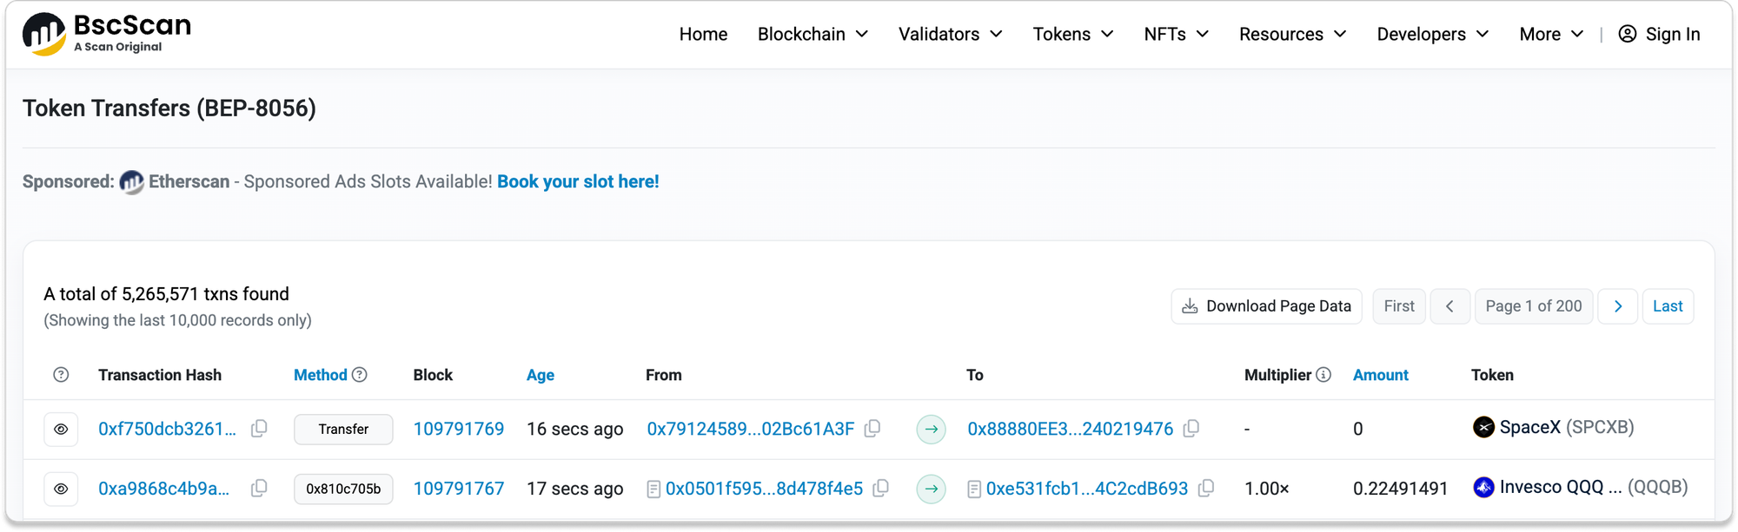Click amount value 0.22491491
The height and width of the screenshot is (532, 1738).
coord(1400,489)
